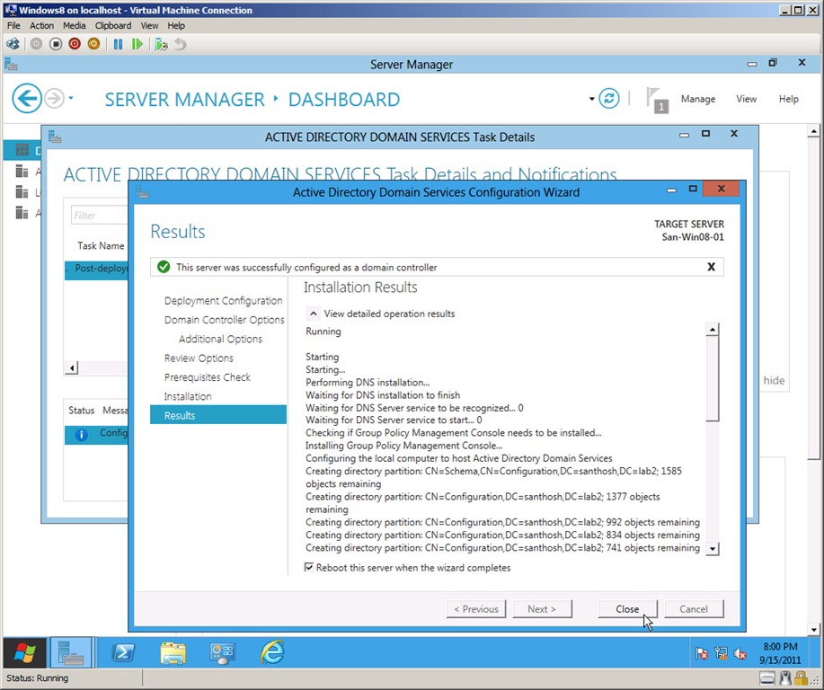Open the Windows Start button

click(x=24, y=652)
